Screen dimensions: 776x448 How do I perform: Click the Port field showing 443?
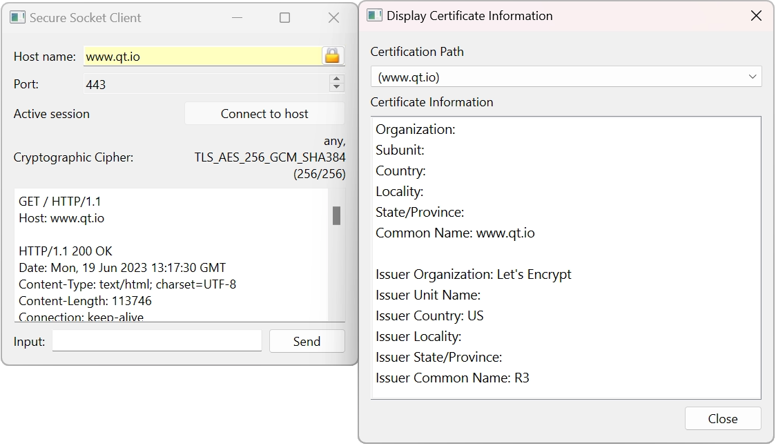(207, 84)
